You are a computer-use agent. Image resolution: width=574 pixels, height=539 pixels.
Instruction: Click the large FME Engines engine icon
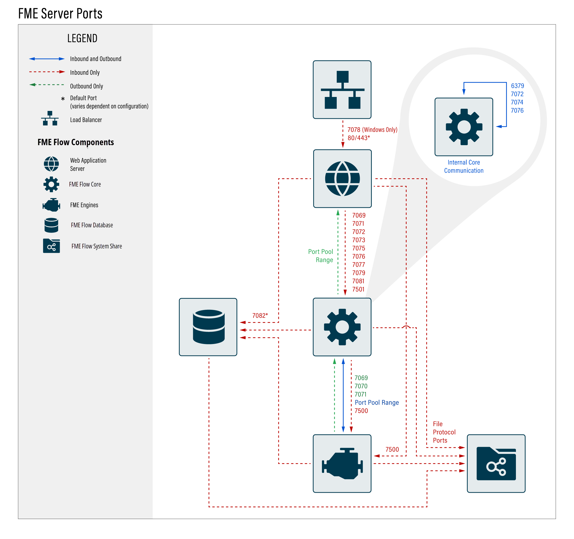pos(342,464)
